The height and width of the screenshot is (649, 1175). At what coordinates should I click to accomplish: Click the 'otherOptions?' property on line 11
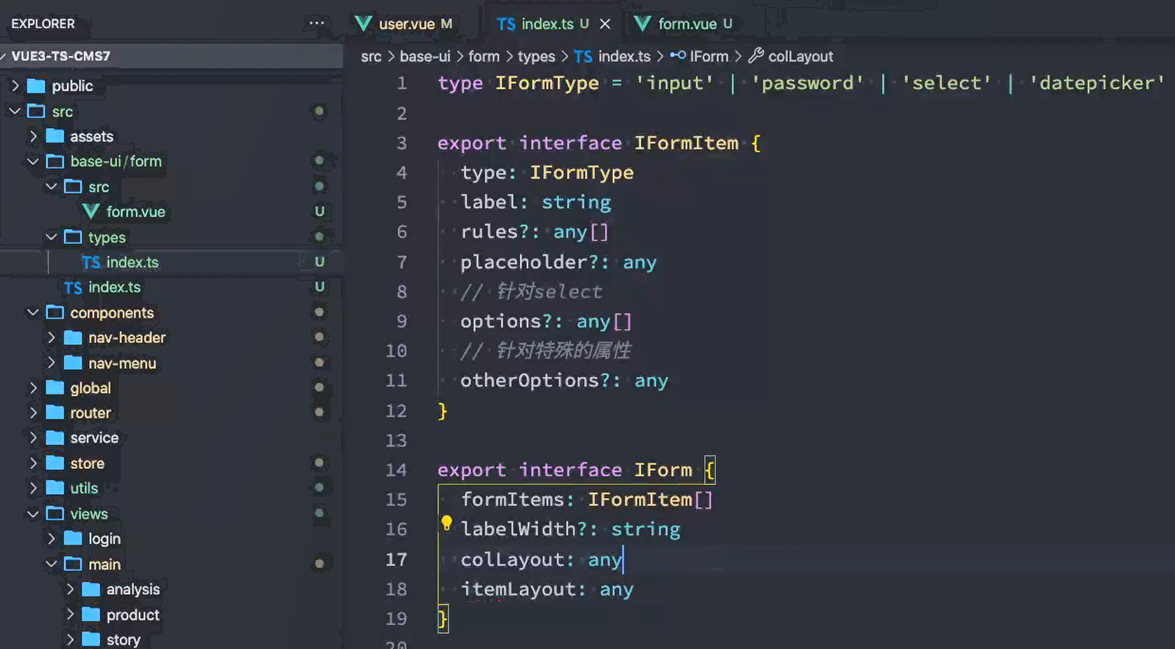pyautogui.click(x=535, y=381)
